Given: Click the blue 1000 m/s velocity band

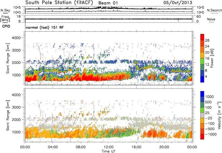Looking at the screenshot, I should tap(202, 94).
